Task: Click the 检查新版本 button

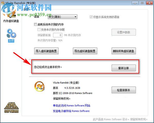Action: [124, 90]
